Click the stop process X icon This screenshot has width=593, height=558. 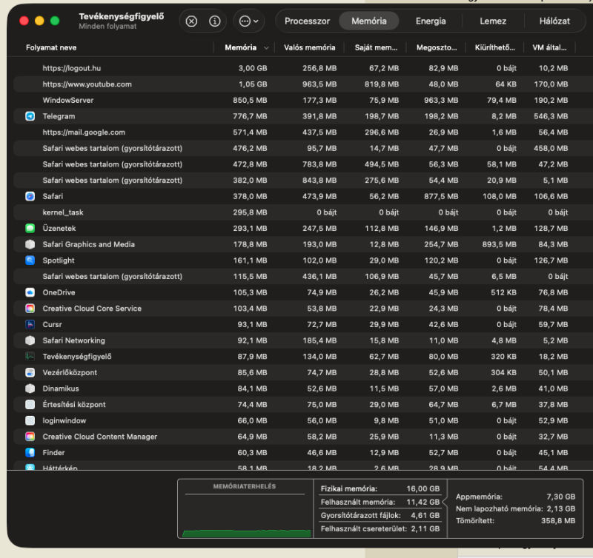(191, 21)
